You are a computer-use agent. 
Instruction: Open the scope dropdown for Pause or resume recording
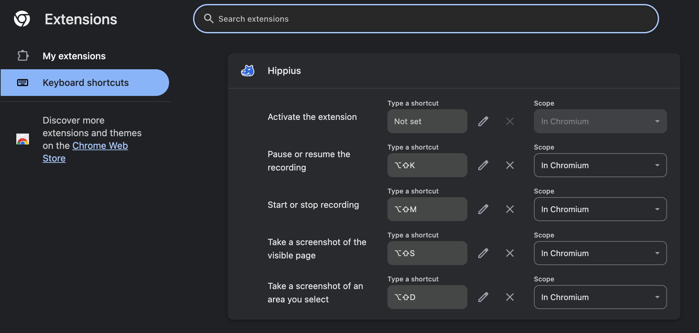click(600, 165)
